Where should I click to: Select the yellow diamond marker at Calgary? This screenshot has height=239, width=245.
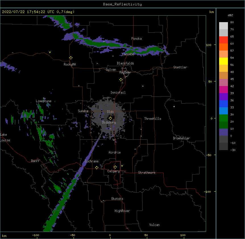click(115, 167)
